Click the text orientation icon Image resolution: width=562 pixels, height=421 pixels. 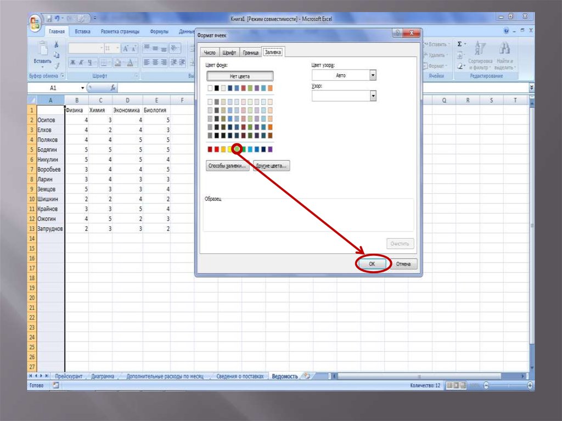pyautogui.click(x=175, y=48)
